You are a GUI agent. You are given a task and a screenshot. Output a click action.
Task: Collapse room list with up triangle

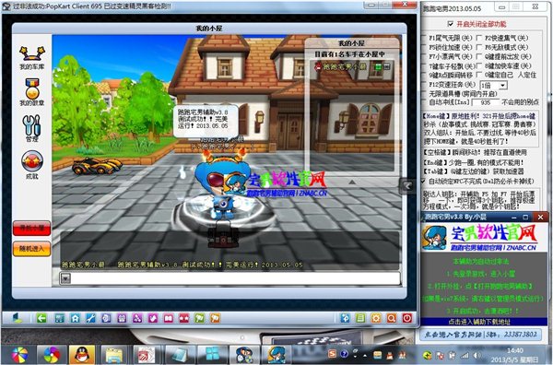coord(352,182)
